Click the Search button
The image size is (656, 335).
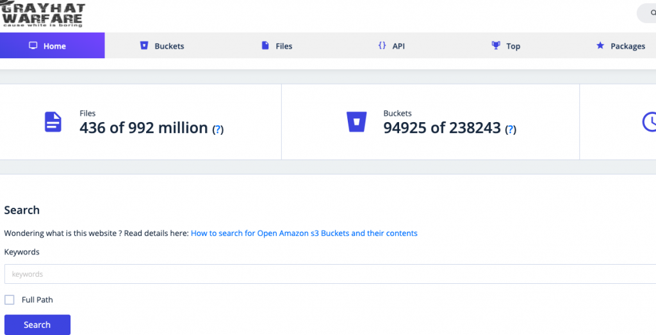[x=37, y=325]
